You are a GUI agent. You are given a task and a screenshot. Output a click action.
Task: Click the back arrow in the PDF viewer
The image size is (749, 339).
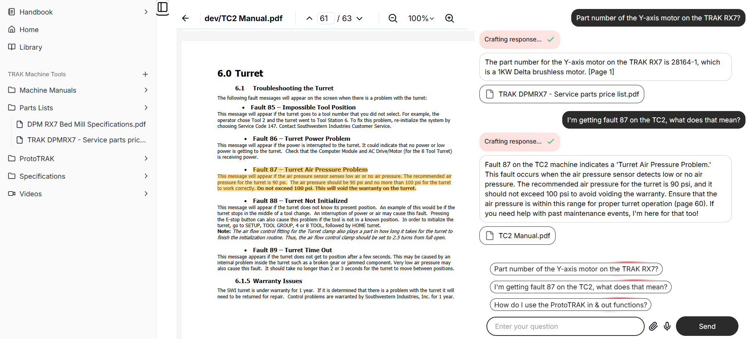coord(186,18)
